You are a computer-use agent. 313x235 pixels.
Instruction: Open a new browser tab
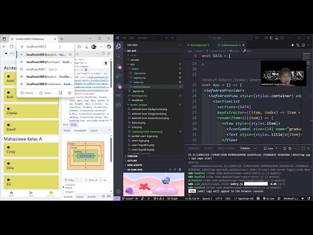62,39
